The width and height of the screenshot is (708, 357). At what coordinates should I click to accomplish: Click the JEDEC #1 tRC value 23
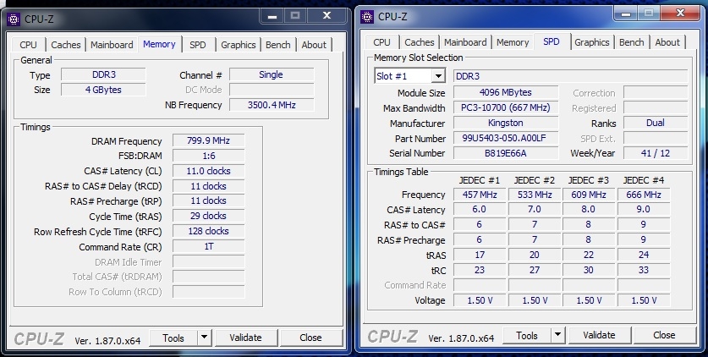coord(480,270)
